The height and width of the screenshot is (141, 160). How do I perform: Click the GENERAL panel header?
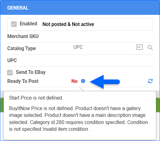pyautogui.click(x=80, y=8)
